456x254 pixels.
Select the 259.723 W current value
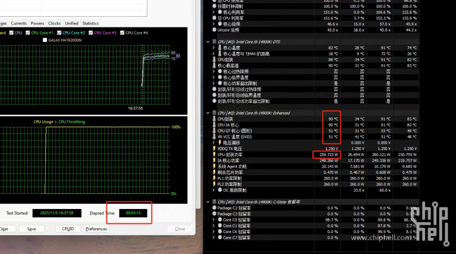(329, 155)
